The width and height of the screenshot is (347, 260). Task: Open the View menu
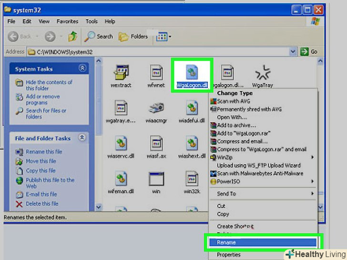[x=44, y=21]
